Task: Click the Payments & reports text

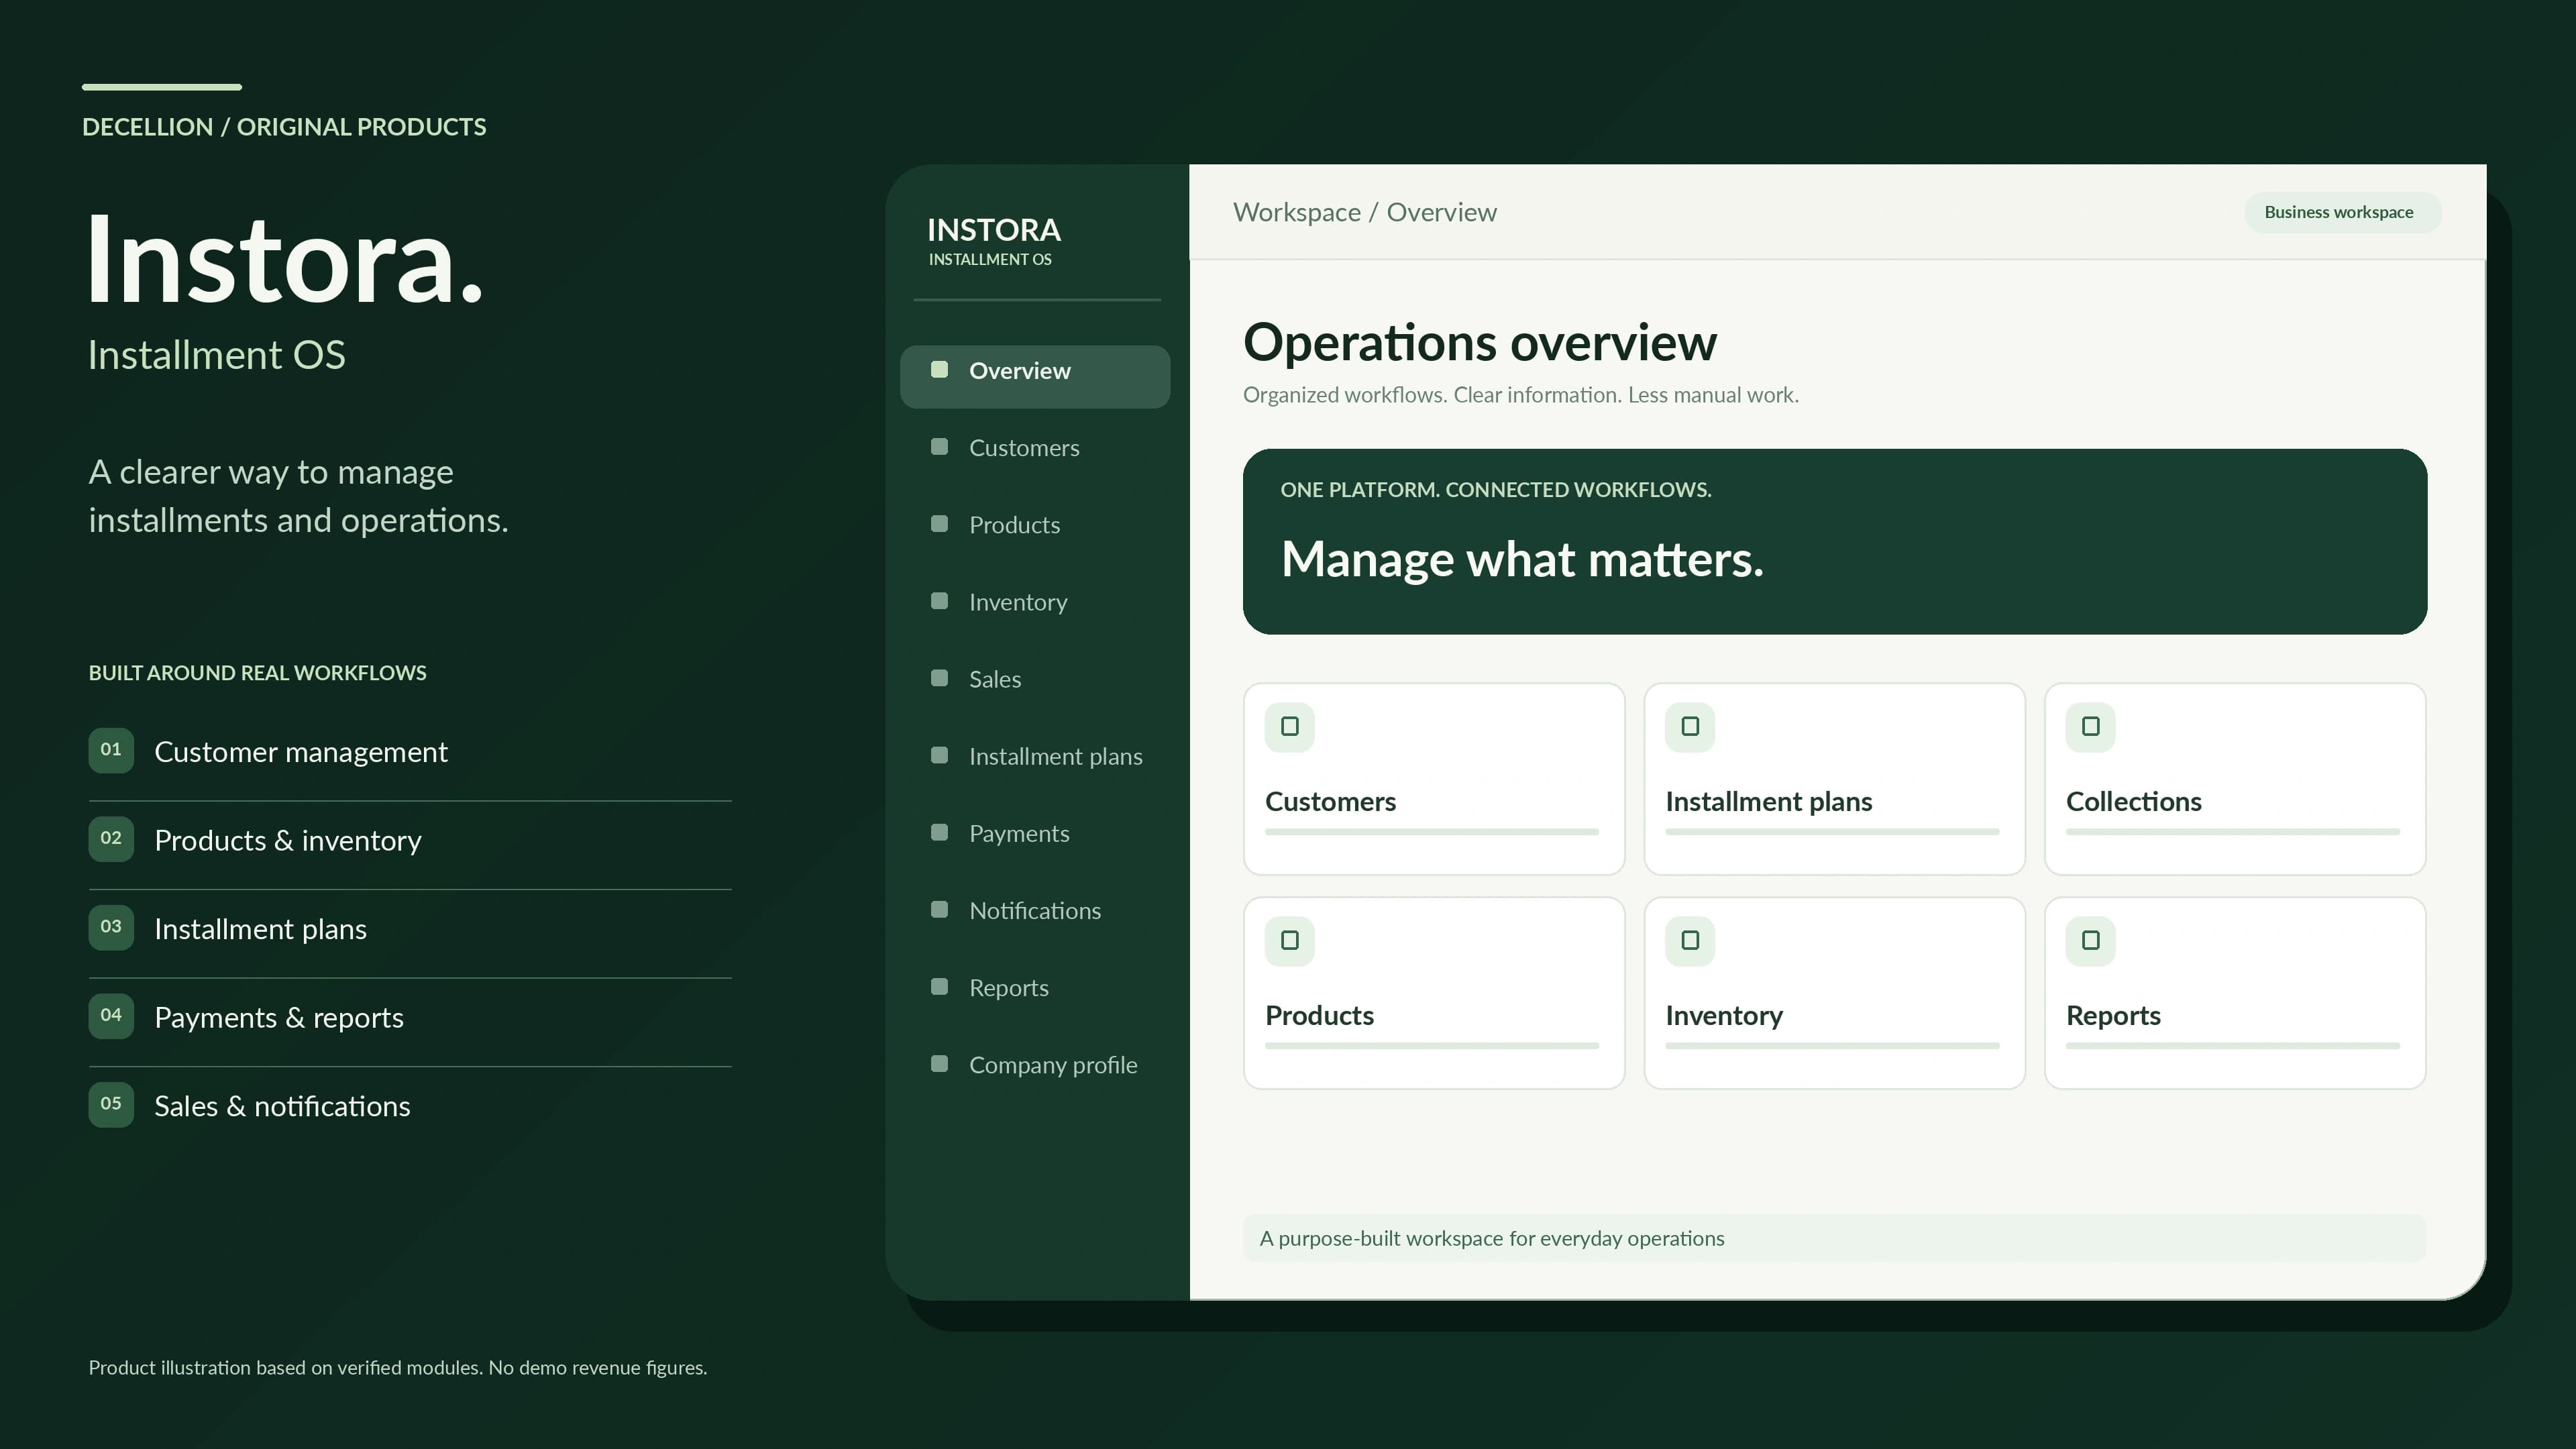Action: [x=279, y=1018]
